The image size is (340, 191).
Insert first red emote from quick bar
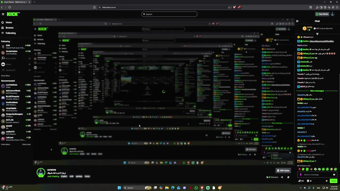click(x=300, y=169)
